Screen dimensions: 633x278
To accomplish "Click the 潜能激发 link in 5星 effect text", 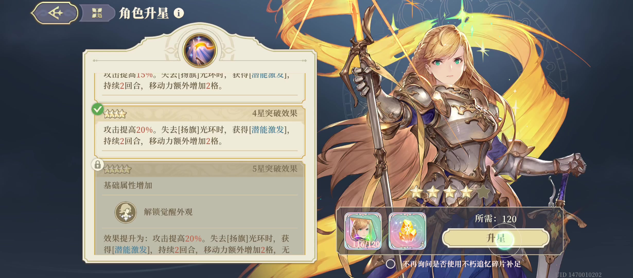I will tap(131, 249).
